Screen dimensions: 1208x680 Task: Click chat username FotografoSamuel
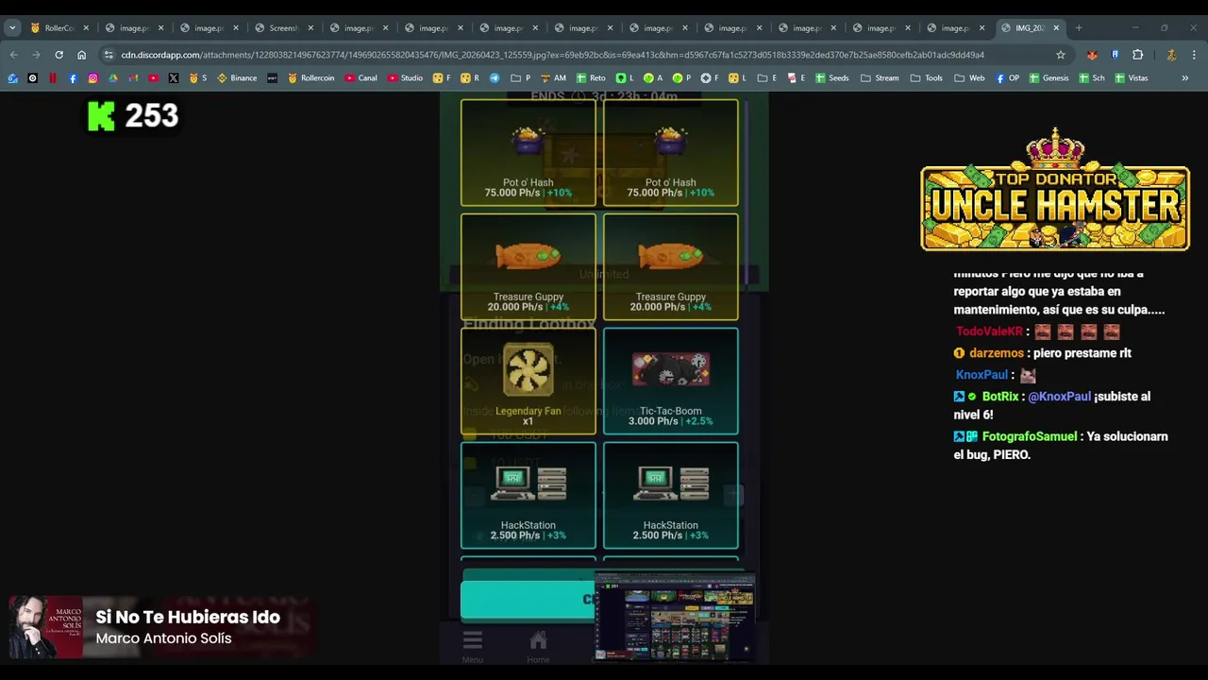tap(1029, 436)
